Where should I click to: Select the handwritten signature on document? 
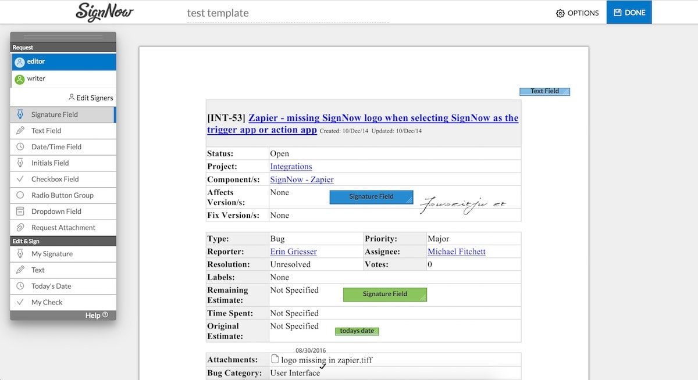pyautogui.click(x=463, y=205)
